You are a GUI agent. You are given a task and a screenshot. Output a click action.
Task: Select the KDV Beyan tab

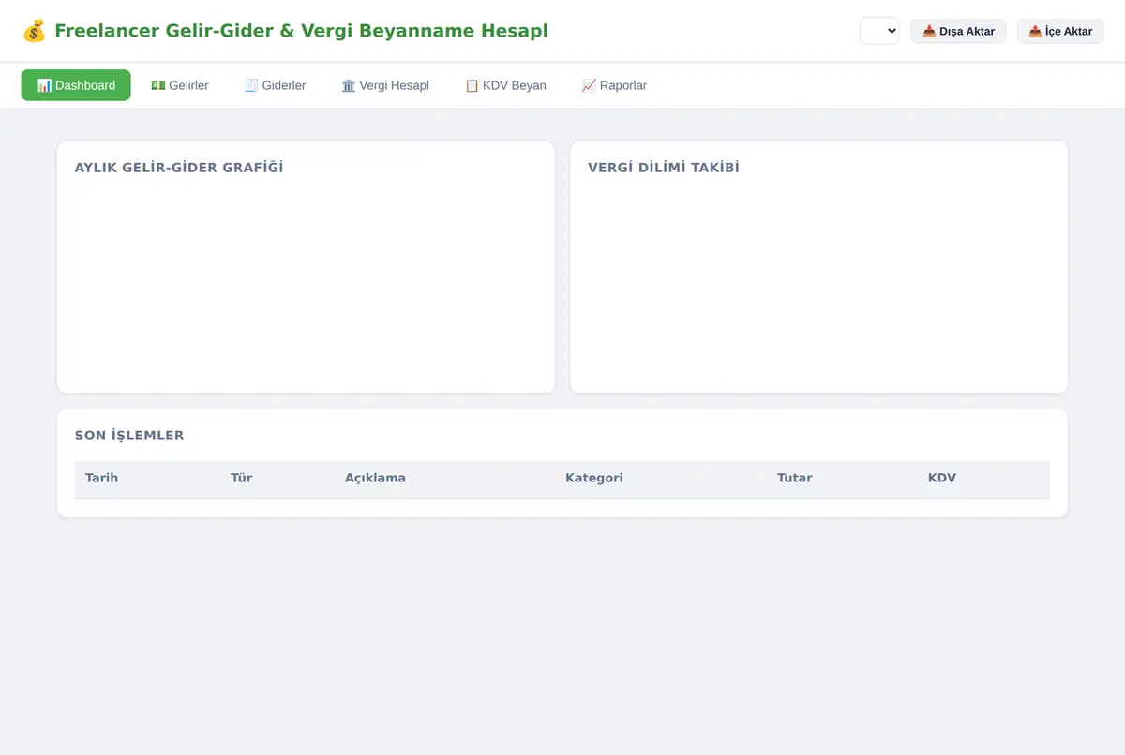click(505, 85)
